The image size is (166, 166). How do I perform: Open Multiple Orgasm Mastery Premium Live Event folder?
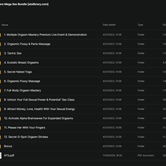coord(45,35)
